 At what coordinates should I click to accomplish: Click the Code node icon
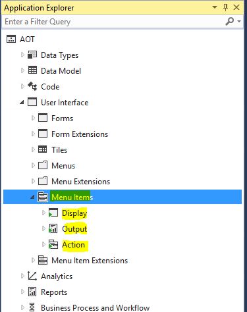32,86
